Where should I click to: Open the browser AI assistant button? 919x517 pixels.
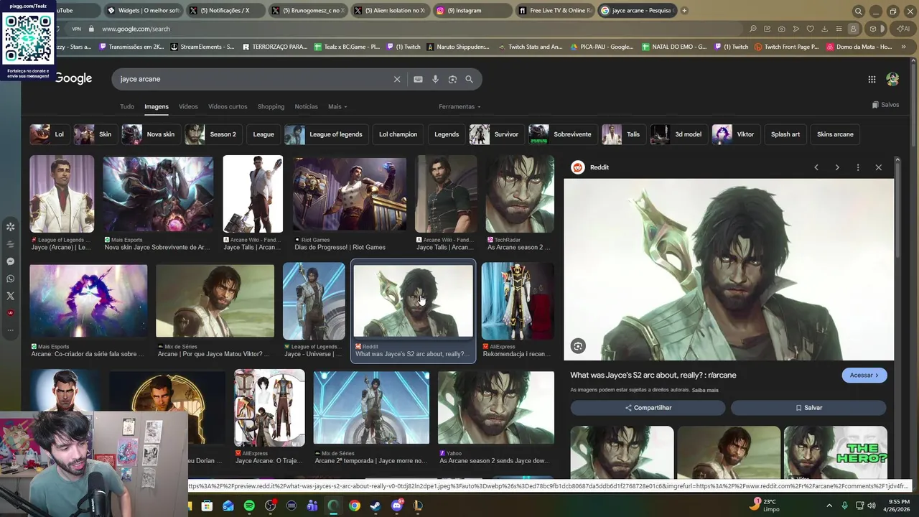coord(902,29)
